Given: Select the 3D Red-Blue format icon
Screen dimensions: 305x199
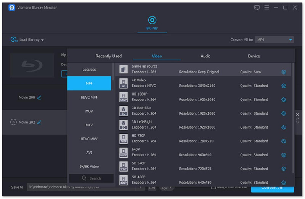Looking at the screenshot, I should tap(123, 111).
